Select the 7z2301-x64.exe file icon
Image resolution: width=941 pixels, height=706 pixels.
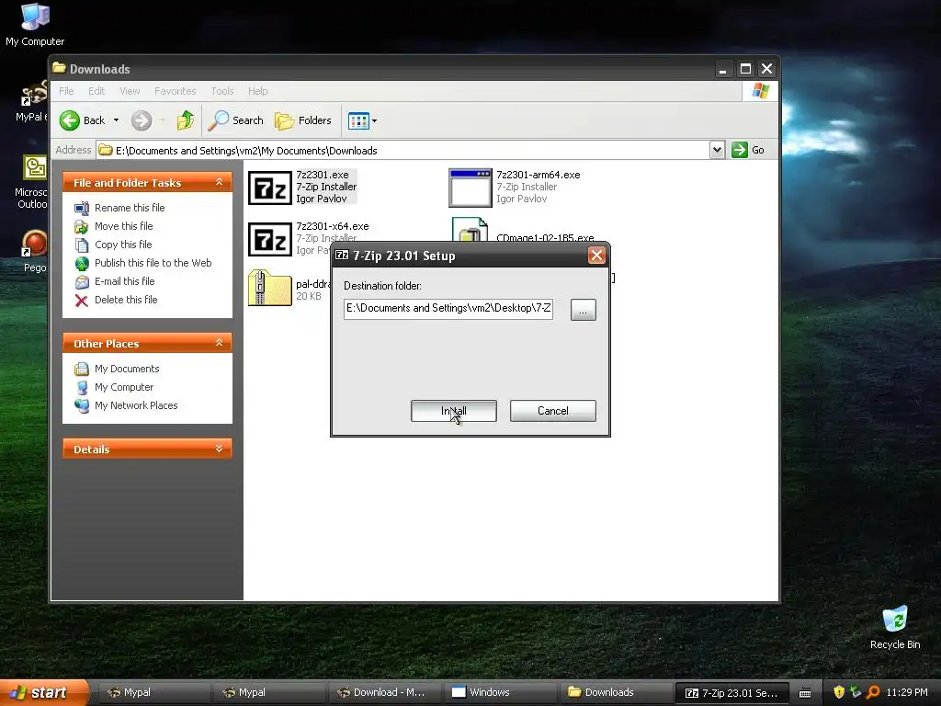point(270,239)
